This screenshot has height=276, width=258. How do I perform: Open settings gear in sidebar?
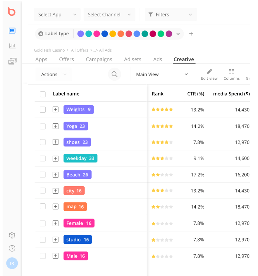pos(12,235)
